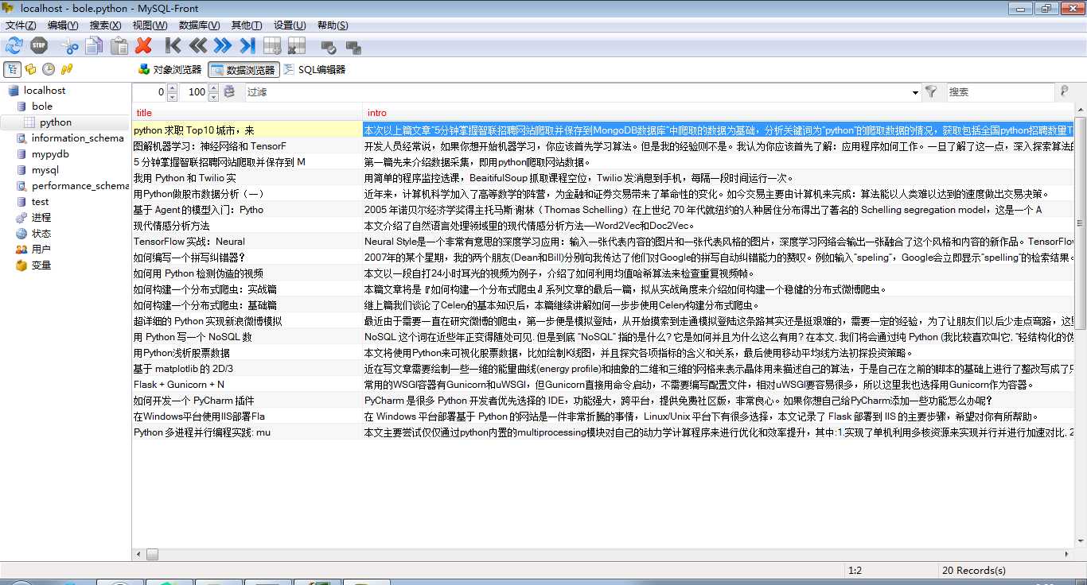Select the mypydb database

tap(50, 154)
